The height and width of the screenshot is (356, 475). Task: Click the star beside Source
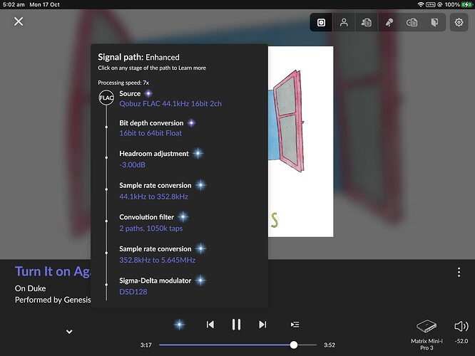[148, 93]
